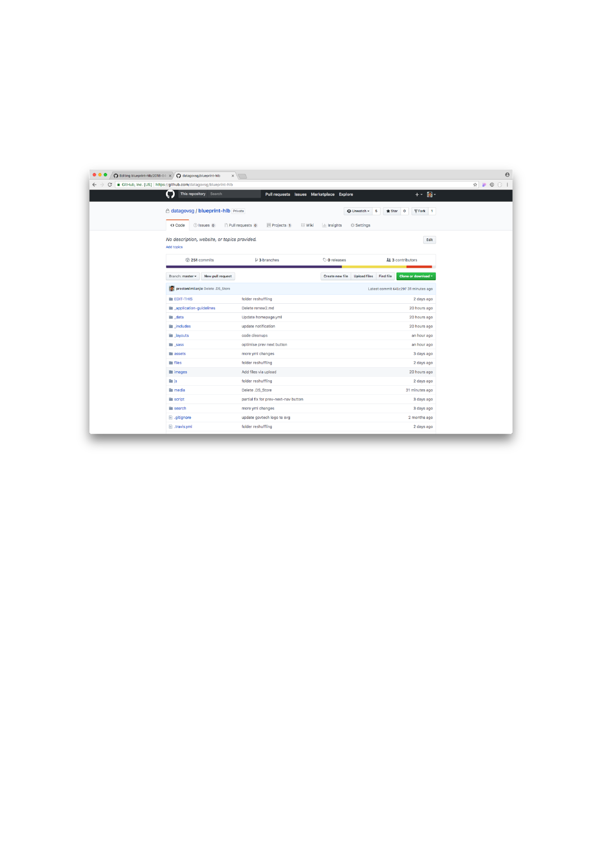Click the Edit description button
The width and height of the screenshot is (599, 848).
tap(430, 240)
